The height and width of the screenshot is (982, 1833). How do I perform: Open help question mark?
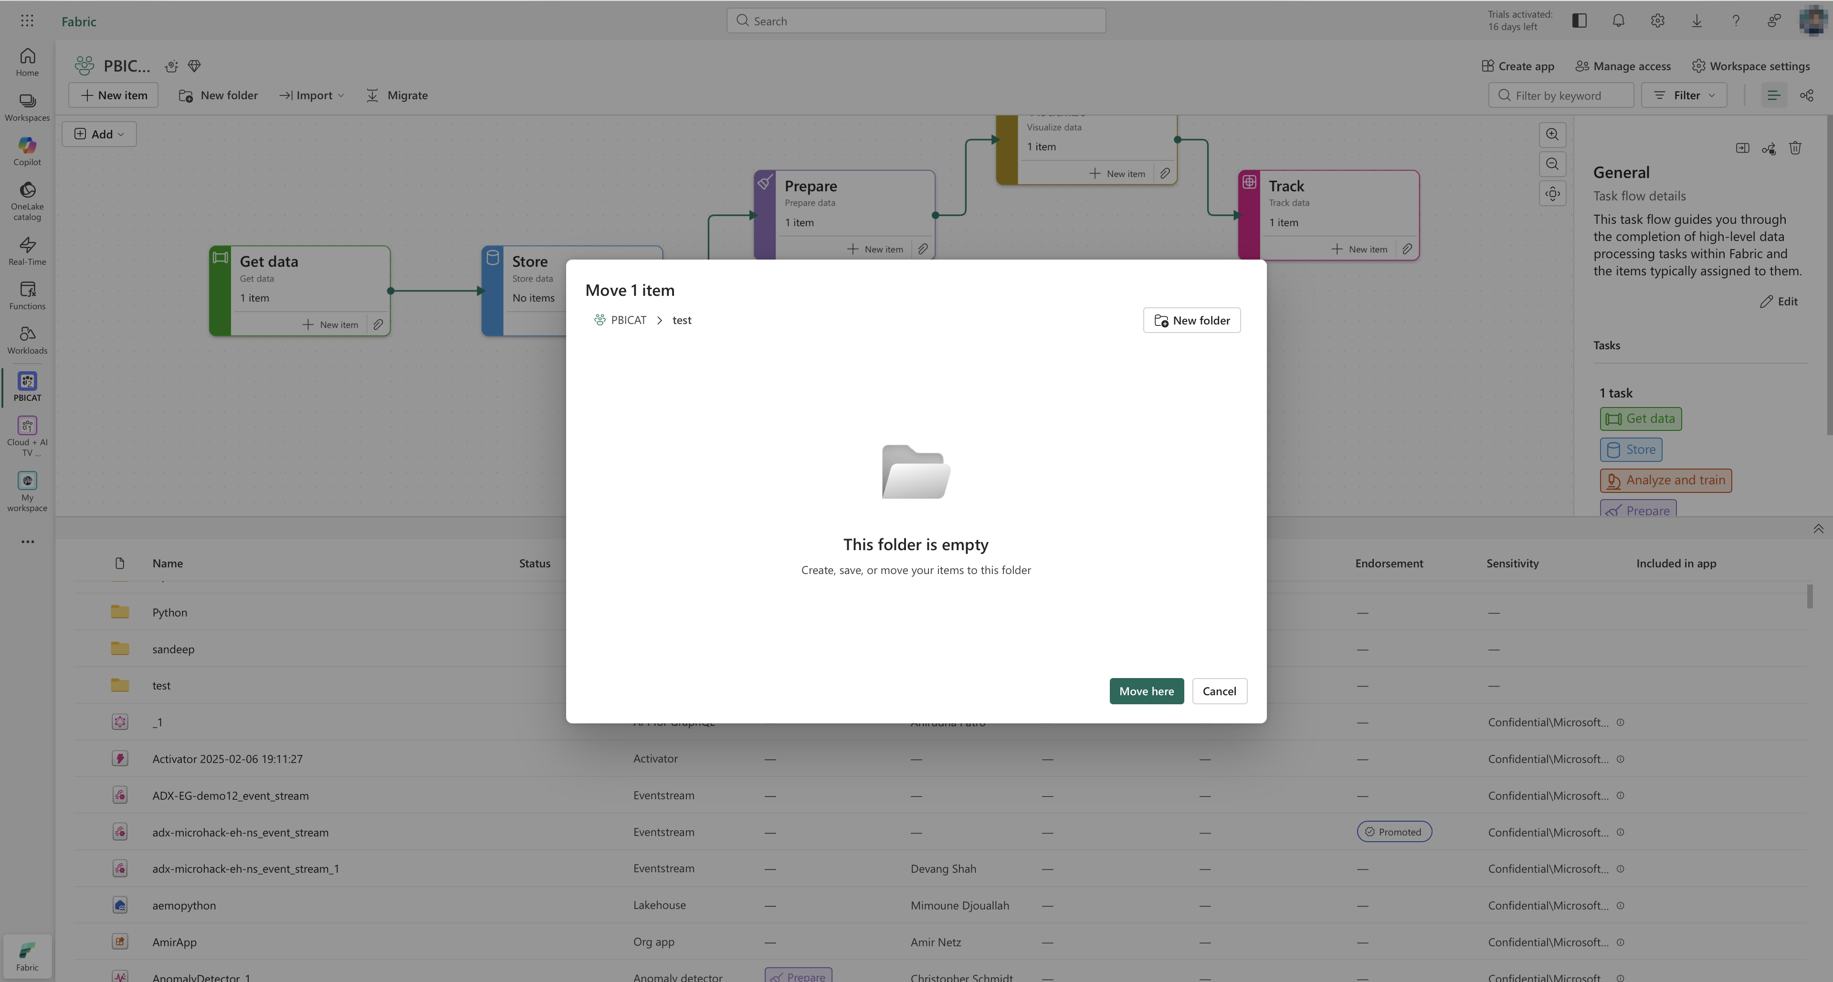1736,21
